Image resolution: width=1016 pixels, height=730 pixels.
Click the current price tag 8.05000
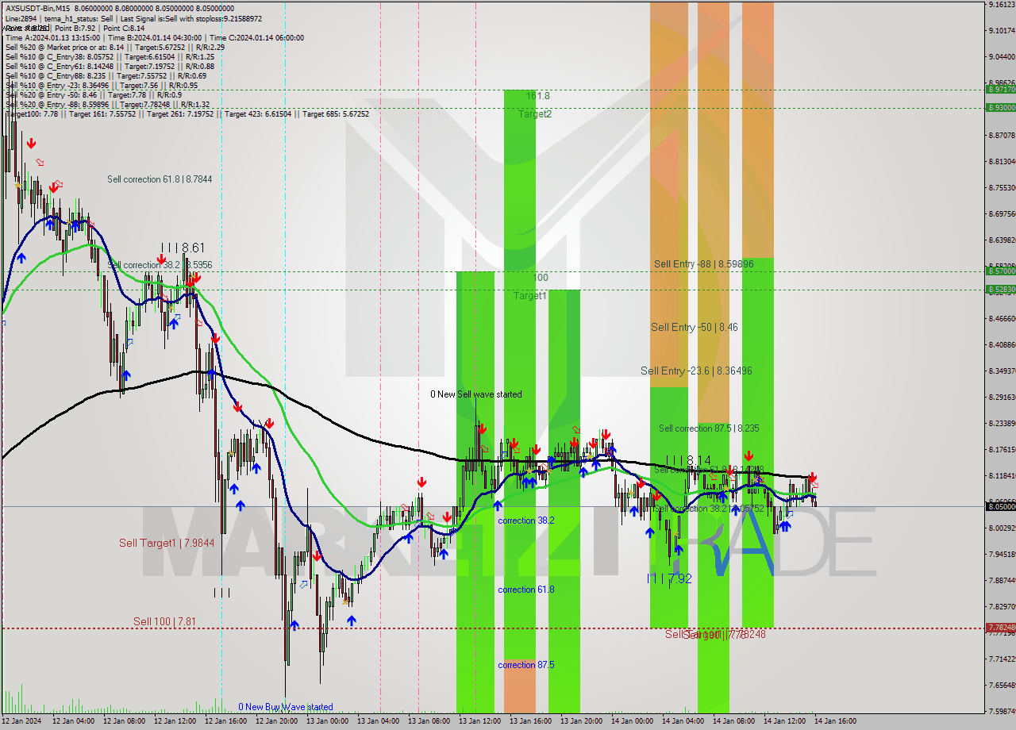pos(1001,506)
